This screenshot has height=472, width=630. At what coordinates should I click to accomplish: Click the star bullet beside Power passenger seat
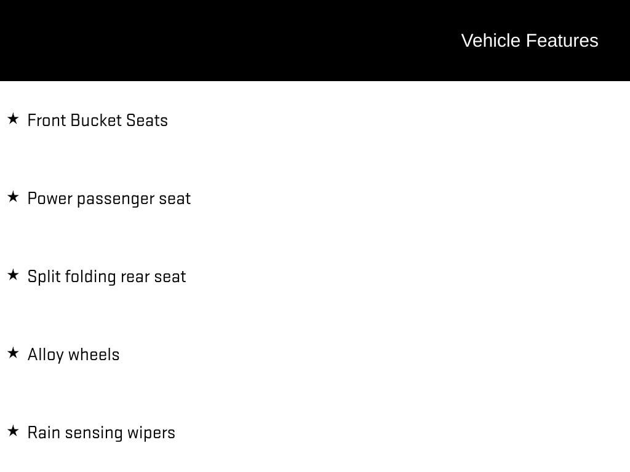coord(13,197)
